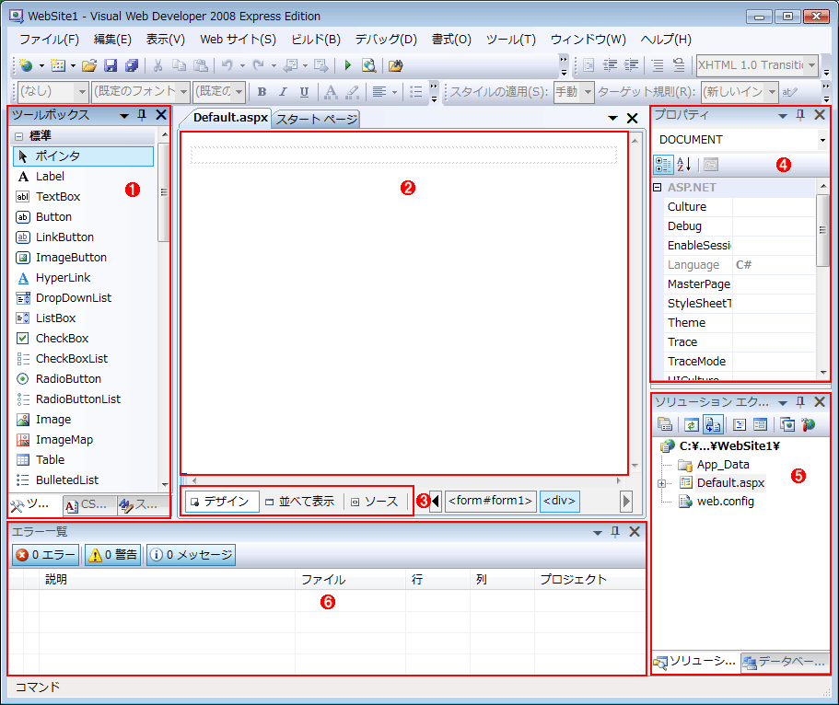Pin the ツールボックス panel with pushpin

(142, 115)
